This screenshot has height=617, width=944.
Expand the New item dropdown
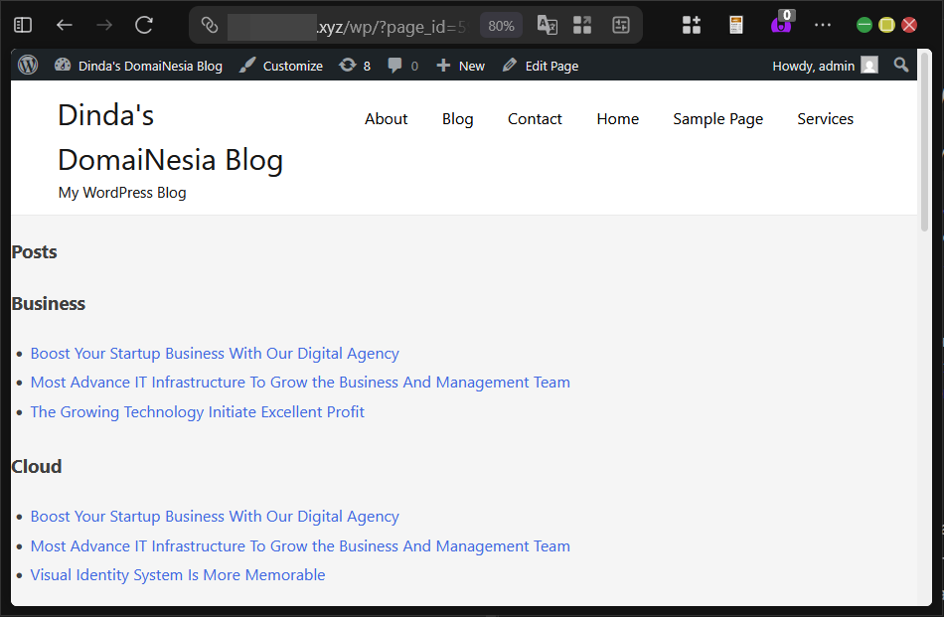coord(460,65)
